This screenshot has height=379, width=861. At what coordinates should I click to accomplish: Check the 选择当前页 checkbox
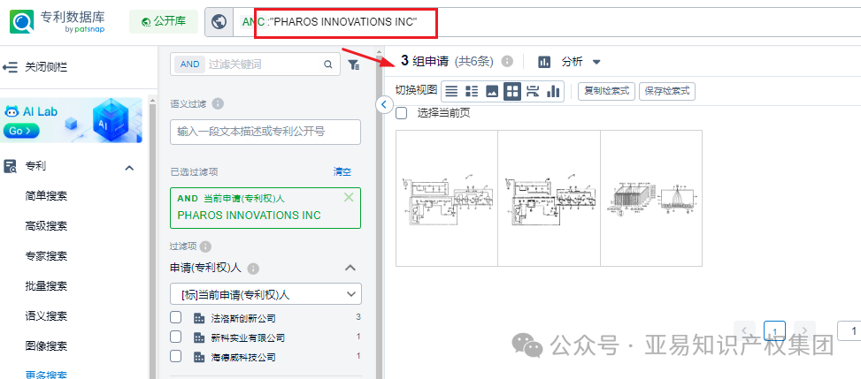402,114
